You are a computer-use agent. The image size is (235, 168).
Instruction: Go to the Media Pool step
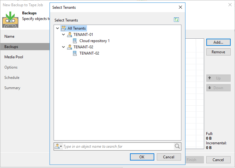pos(14,57)
